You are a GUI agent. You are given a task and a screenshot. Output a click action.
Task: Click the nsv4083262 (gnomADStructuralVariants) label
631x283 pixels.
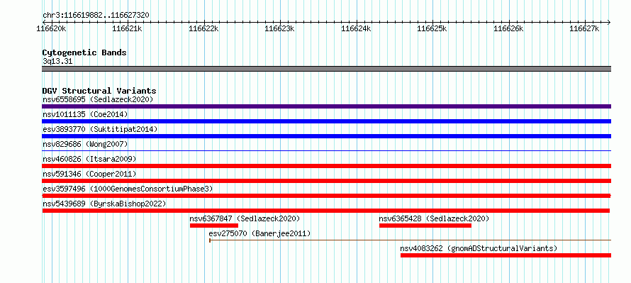479,248
